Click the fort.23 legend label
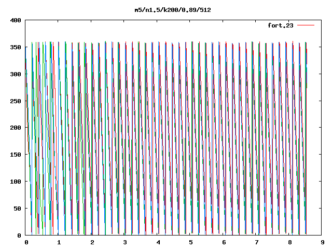This screenshot has width=332, height=249. click(x=281, y=25)
